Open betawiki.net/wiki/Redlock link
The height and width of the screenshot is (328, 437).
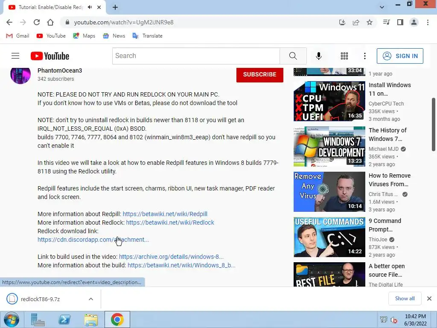[170, 223]
